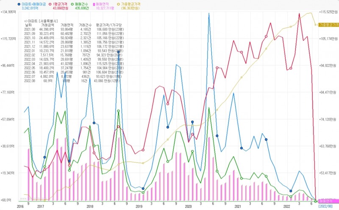339x210 pixels.
Task: Click the +134,995억 left axis label
Action: point(11,12)
